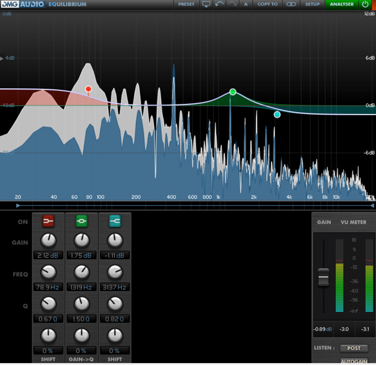Click the AUTOGAIN button

(354, 361)
